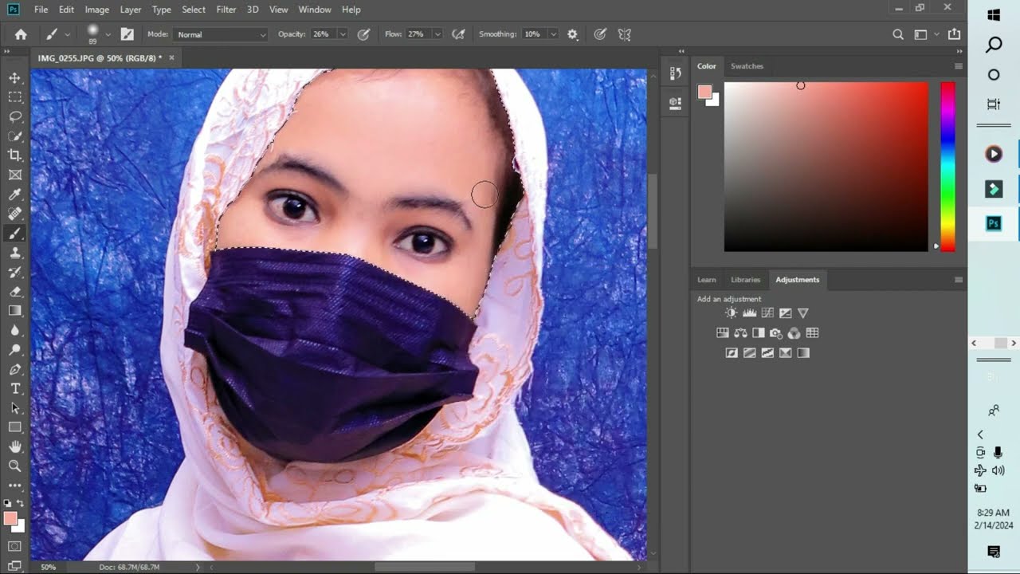Add a Photo Filter adjustment

[776, 333]
